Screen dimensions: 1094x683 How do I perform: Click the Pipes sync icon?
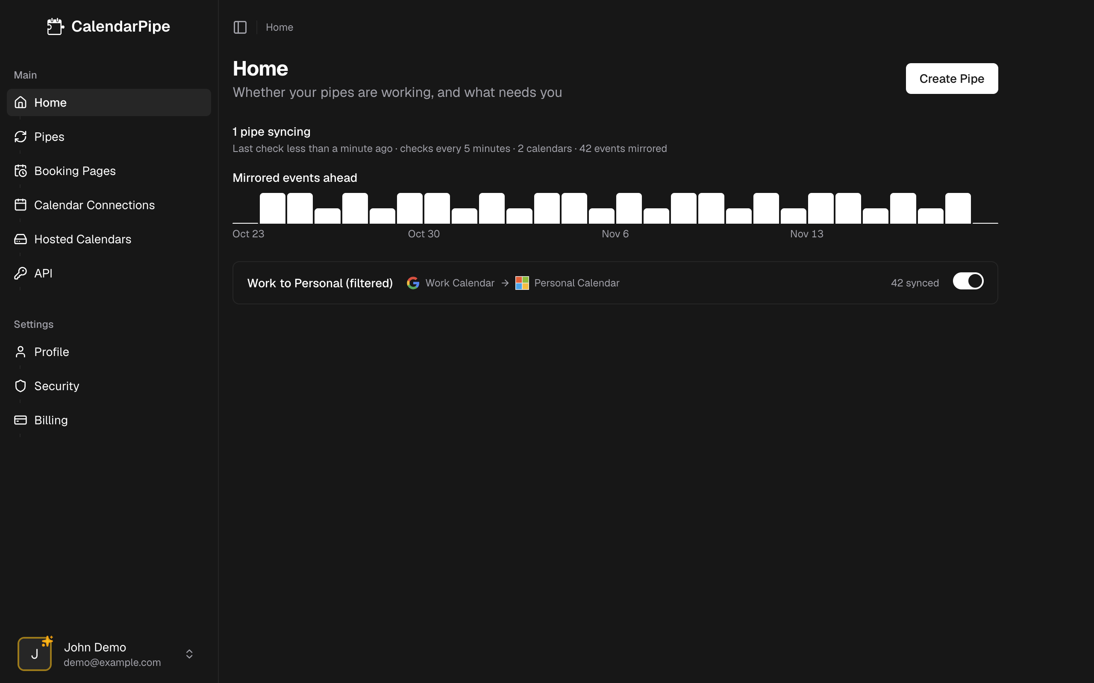pos(21,137)
